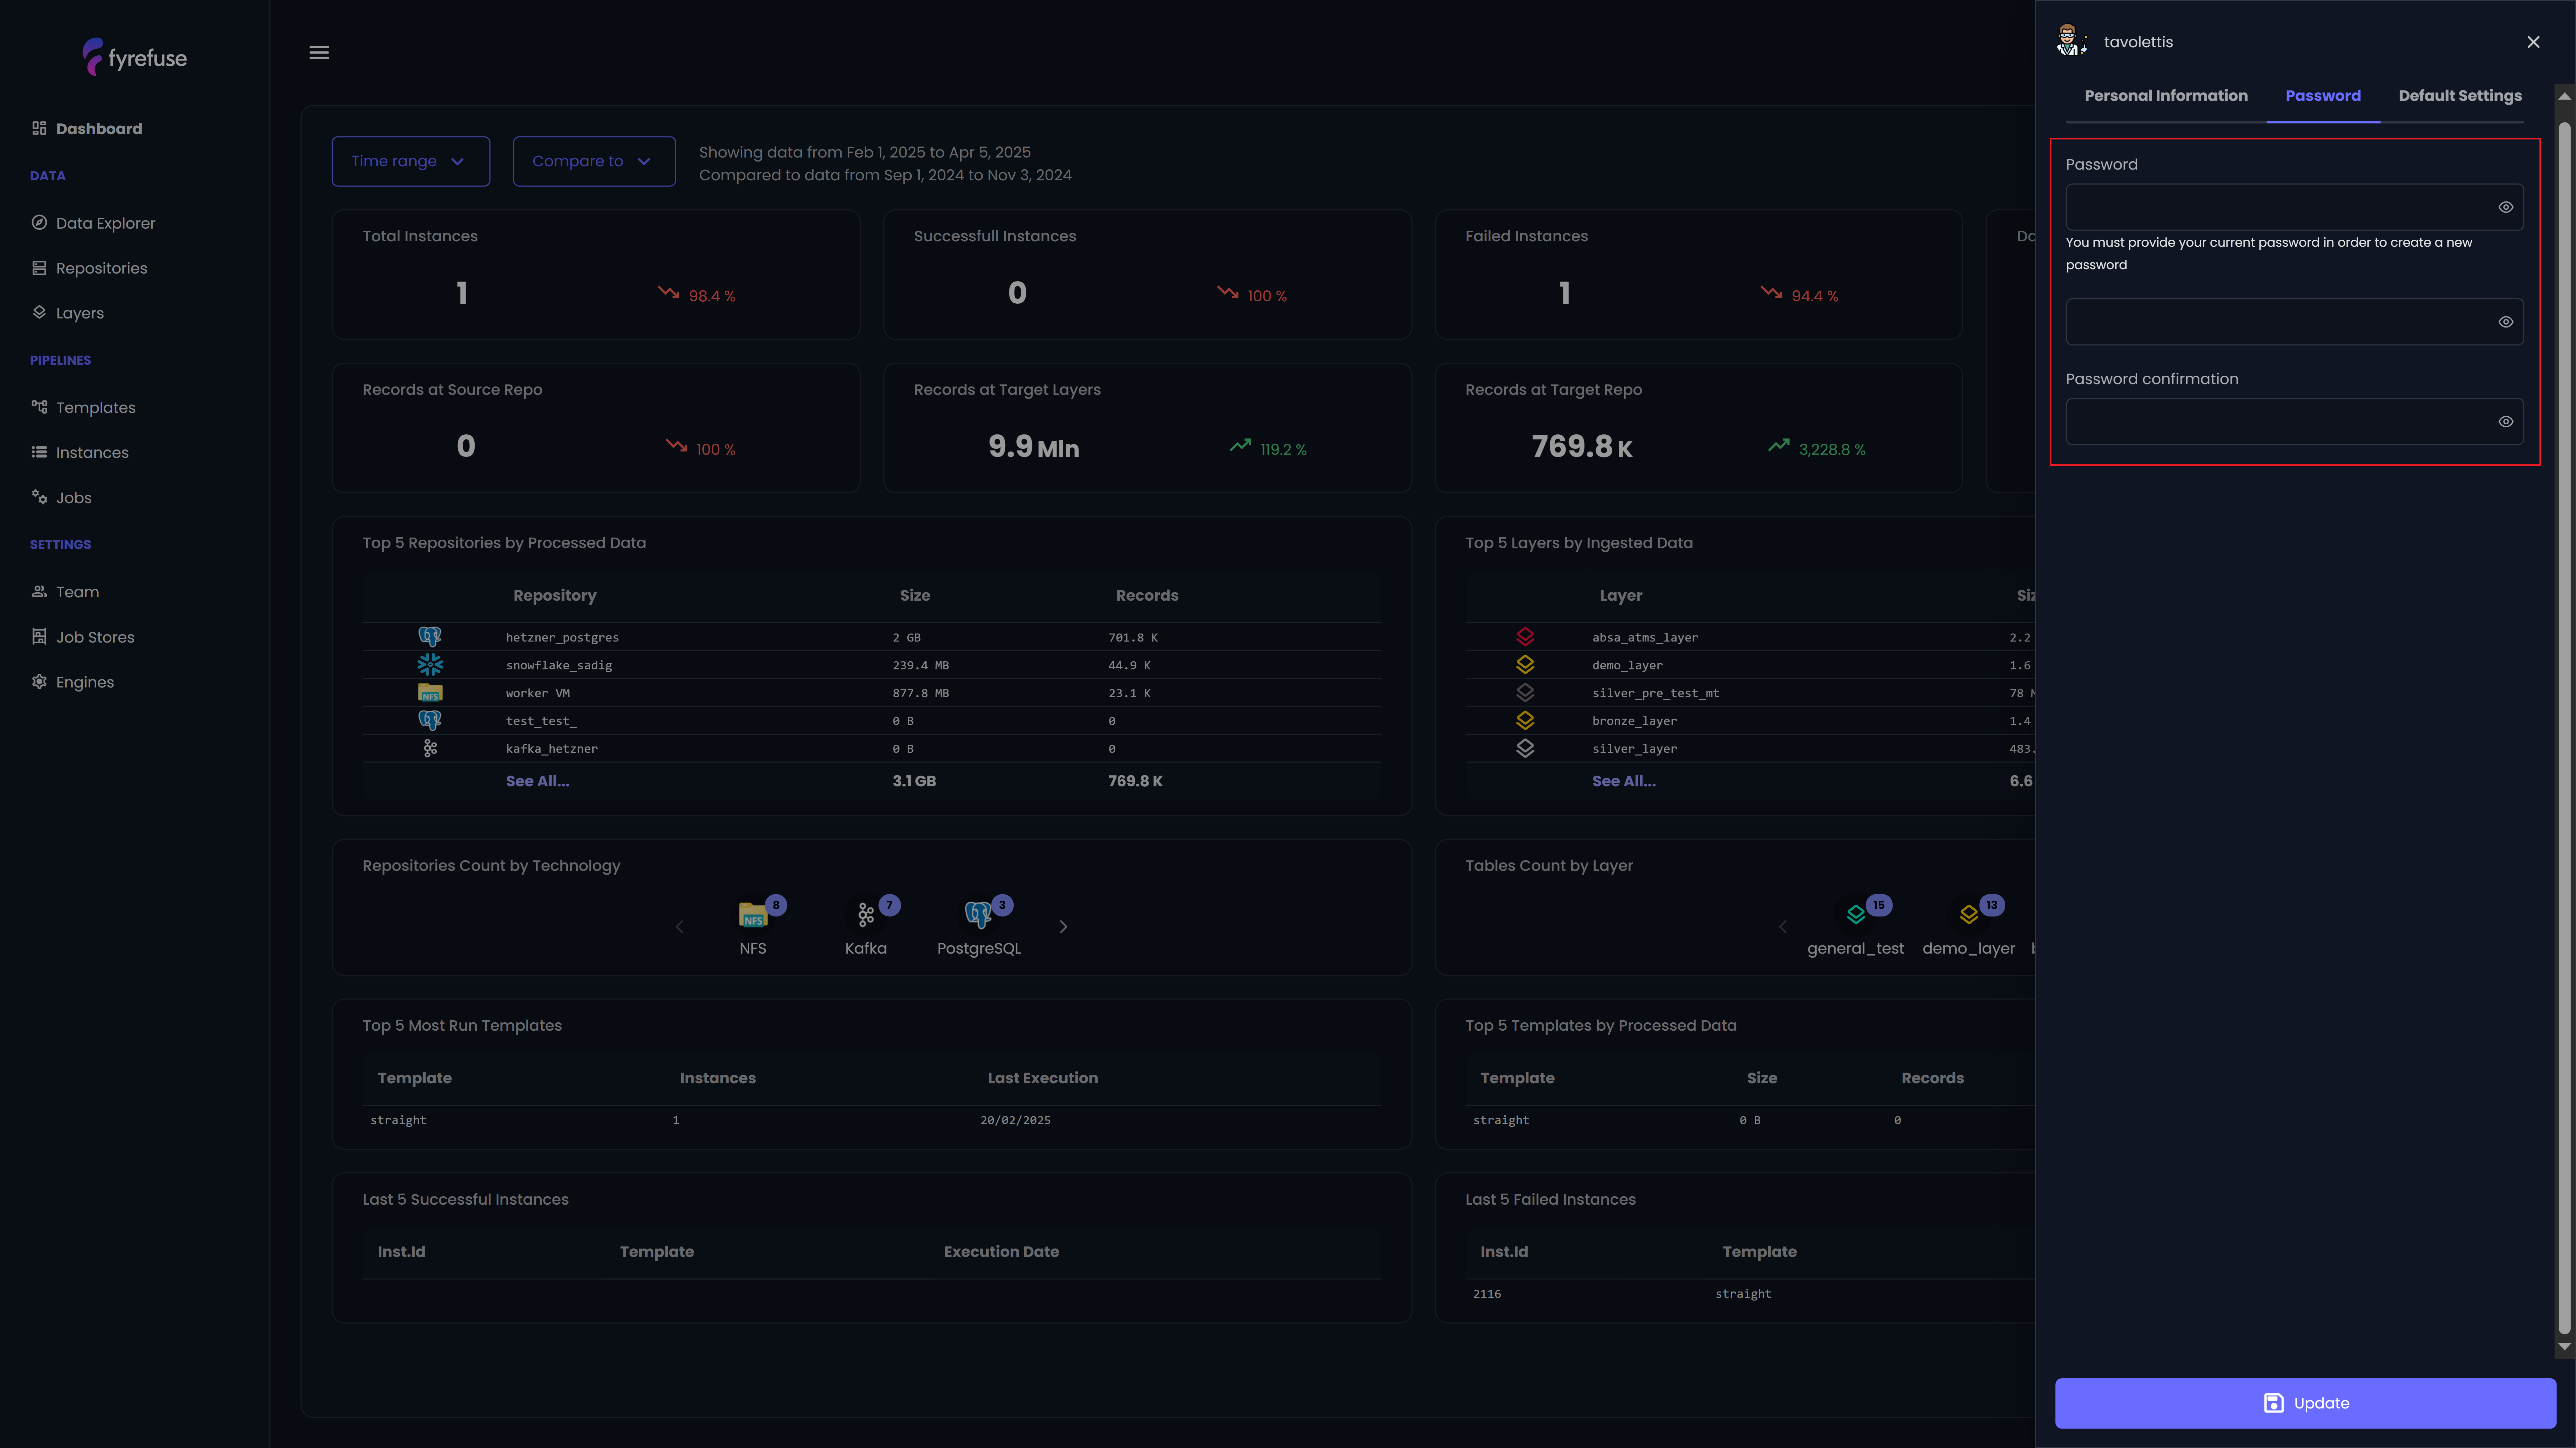Click the PostgreSQL technology icon in carousel

(x=978, y=914)
